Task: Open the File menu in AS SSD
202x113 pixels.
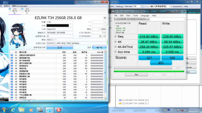Action: pos(116,15)
